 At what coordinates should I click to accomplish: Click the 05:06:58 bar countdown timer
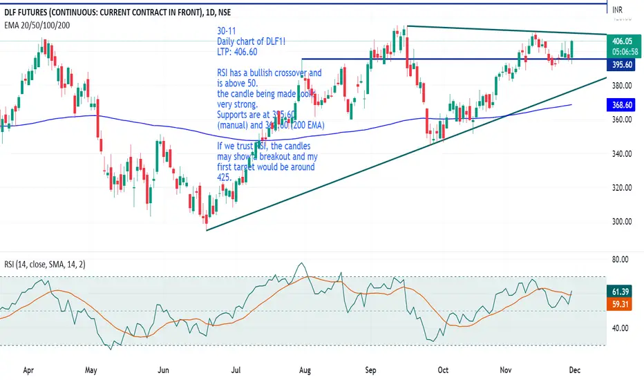point(625,52)
